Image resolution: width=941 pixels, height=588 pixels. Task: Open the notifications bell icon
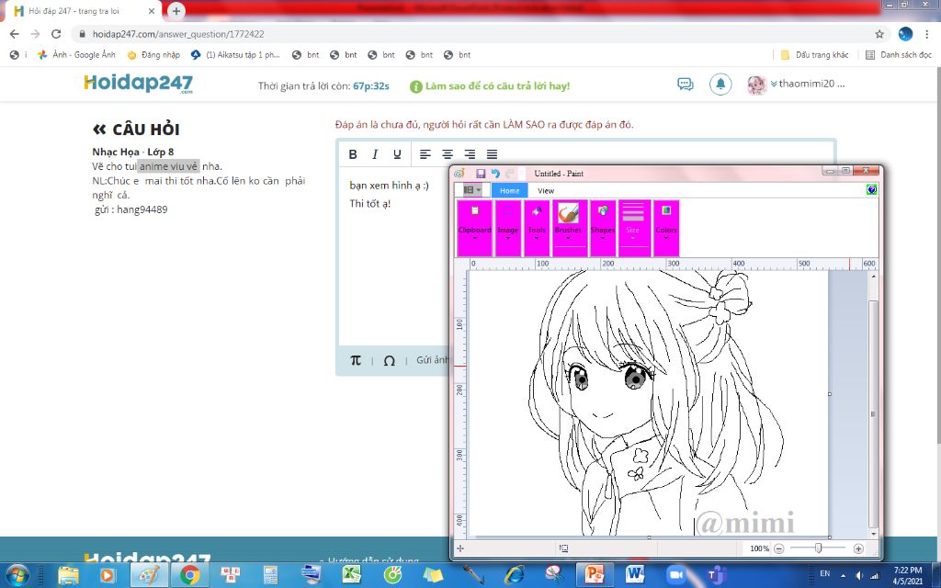pyautogui.click(x=720, y=84)
